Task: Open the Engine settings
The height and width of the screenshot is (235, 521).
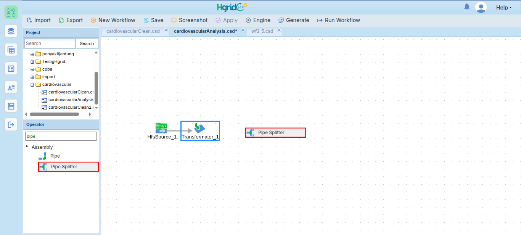Action: click(x=258, y=20)
